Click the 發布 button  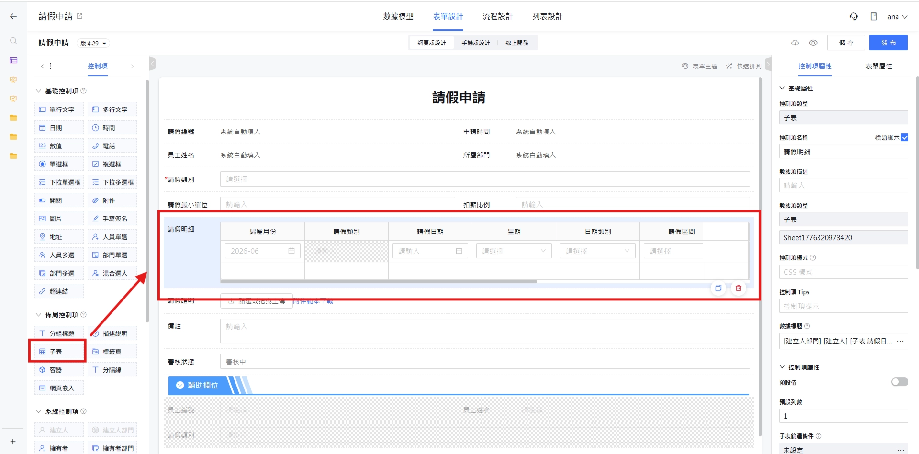(888, 43)
